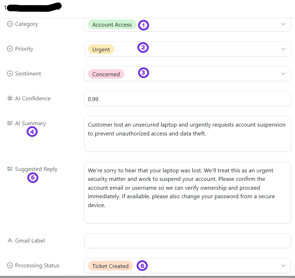
Task: Select the Urgent priority tag
Action: click(x=101, y=49)
